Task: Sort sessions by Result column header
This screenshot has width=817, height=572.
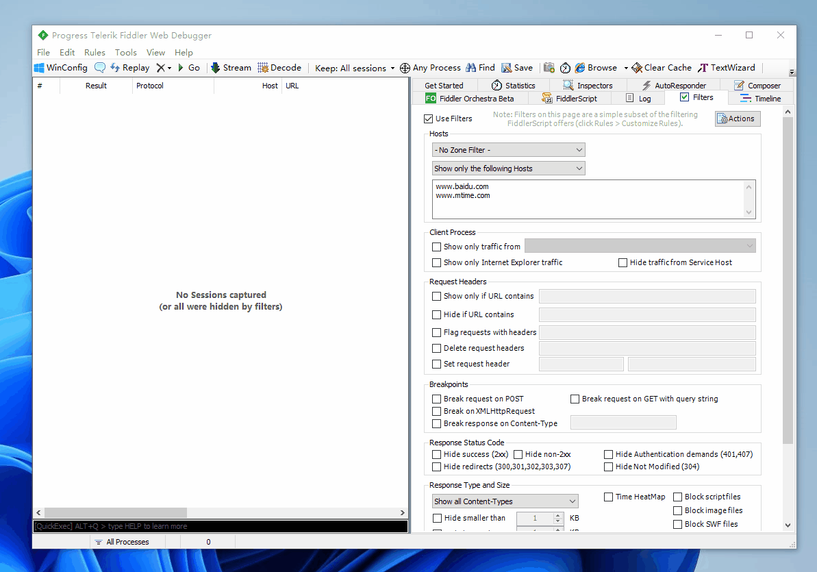Action: [x=96, y=86]
